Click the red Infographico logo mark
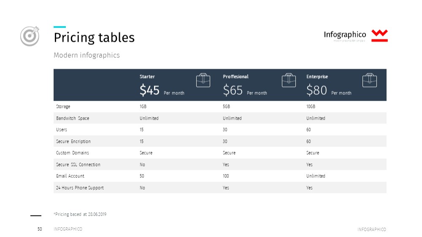 [x=379, y=35]
